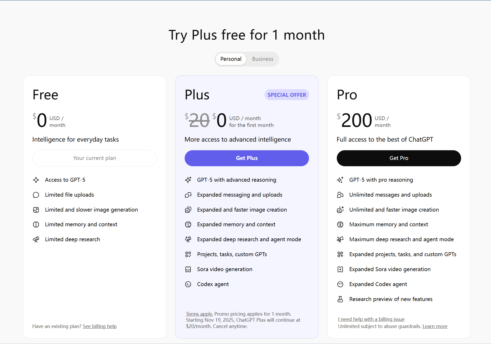Click the chat bubbles icon for unlimited messages
The height and width of the screenshot is (344, 491).
340,195
